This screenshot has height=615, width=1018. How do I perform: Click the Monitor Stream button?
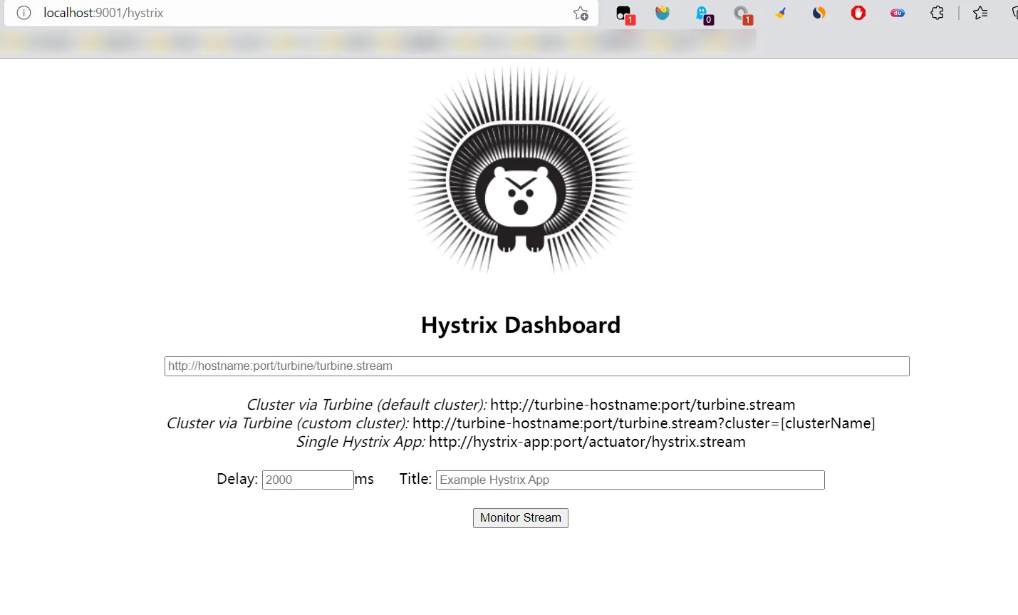click(520, 518)
